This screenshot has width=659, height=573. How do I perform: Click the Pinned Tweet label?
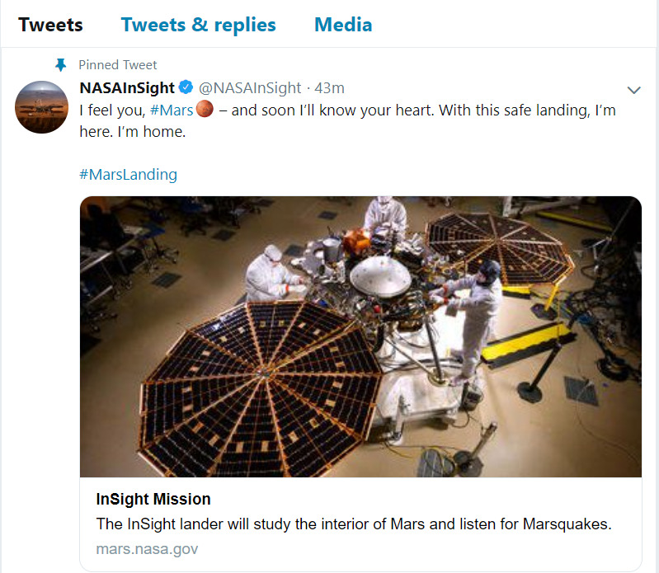[x=117, y=64]
